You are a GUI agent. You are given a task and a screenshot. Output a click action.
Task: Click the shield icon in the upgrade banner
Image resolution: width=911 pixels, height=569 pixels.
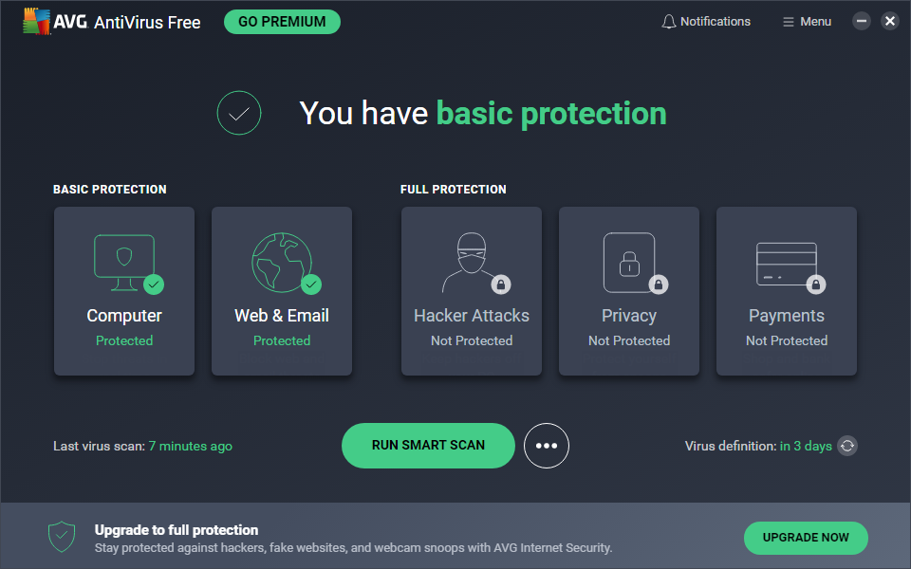62,537
